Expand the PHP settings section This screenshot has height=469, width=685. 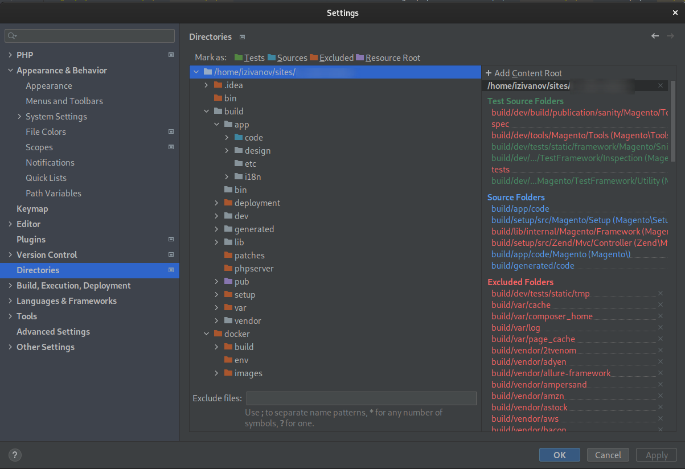point(10,55)
